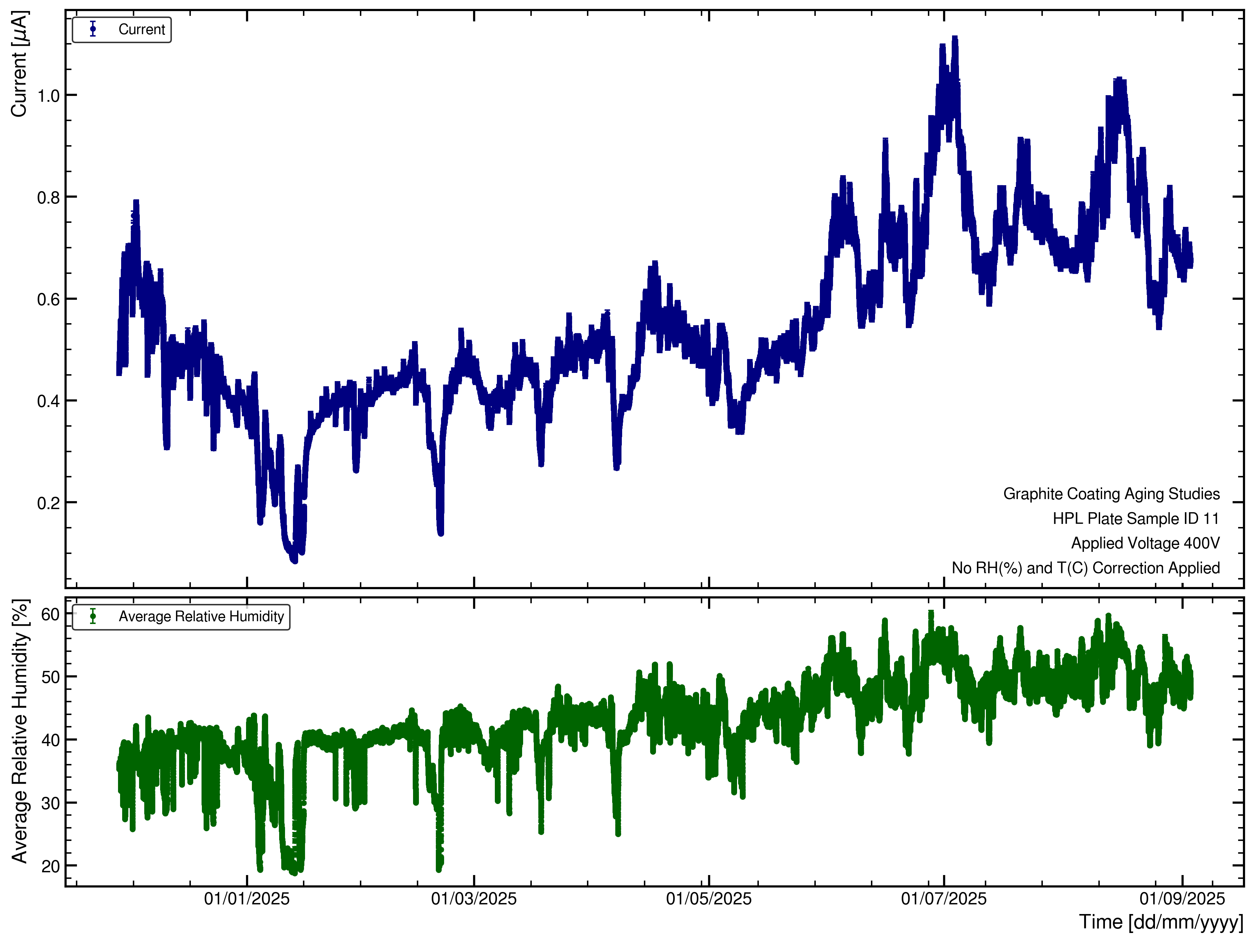Click the blue Current legend marker
Screen dimensions: 1254x943
click(93, 29)
